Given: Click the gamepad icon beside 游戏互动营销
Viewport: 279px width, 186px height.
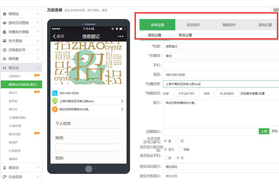Looking at the screenshot, I should tap(5, 23).
